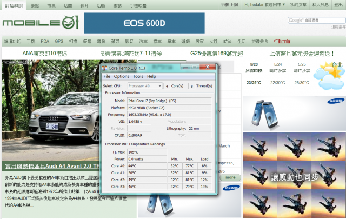346x219 pixels.
Task: Expand the Hi, hodalar account dropdown
Action: coord(264,5)
